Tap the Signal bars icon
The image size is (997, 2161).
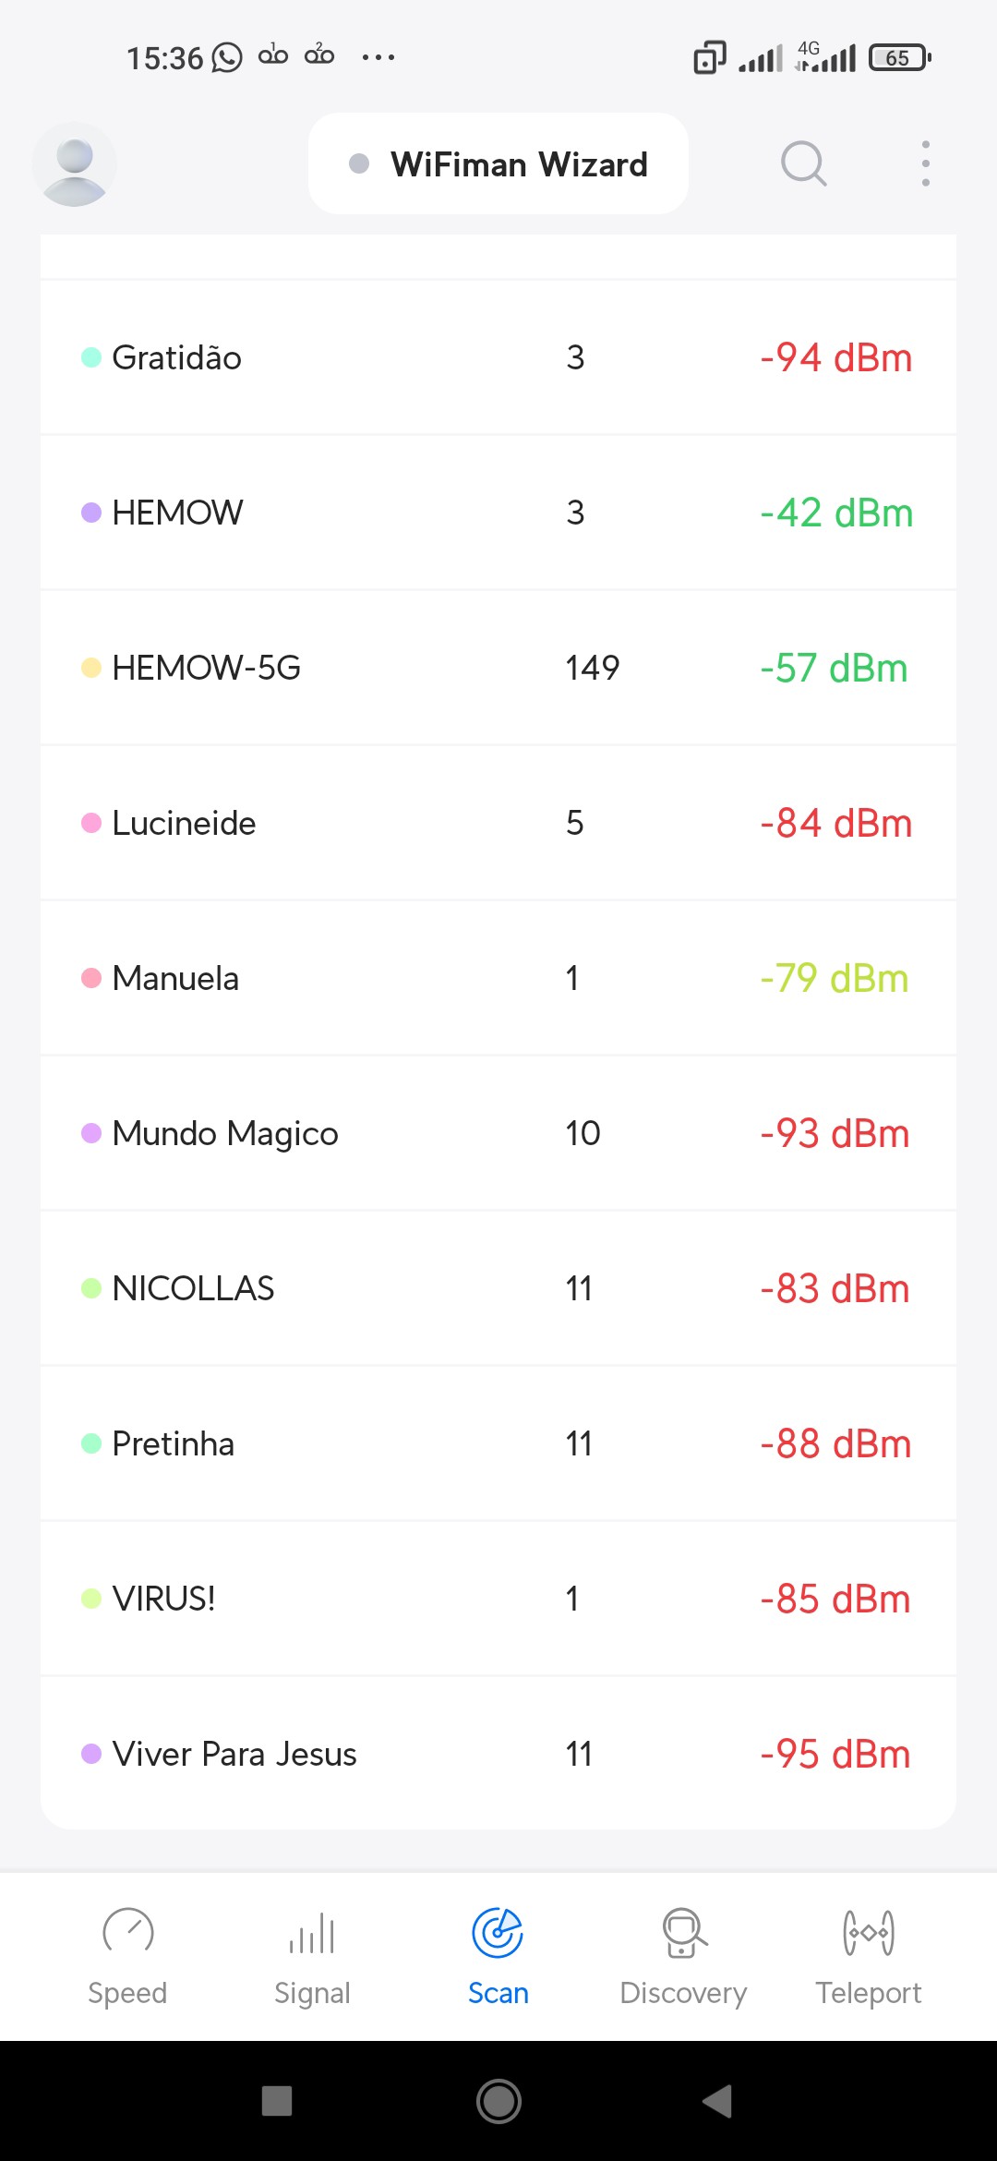click(312, 1933)
